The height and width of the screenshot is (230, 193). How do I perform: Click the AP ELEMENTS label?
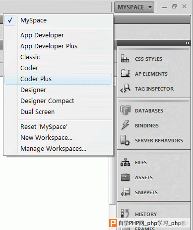[151, 74]
